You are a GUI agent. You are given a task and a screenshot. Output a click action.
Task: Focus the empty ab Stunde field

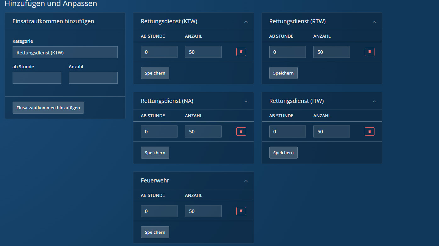37,78
